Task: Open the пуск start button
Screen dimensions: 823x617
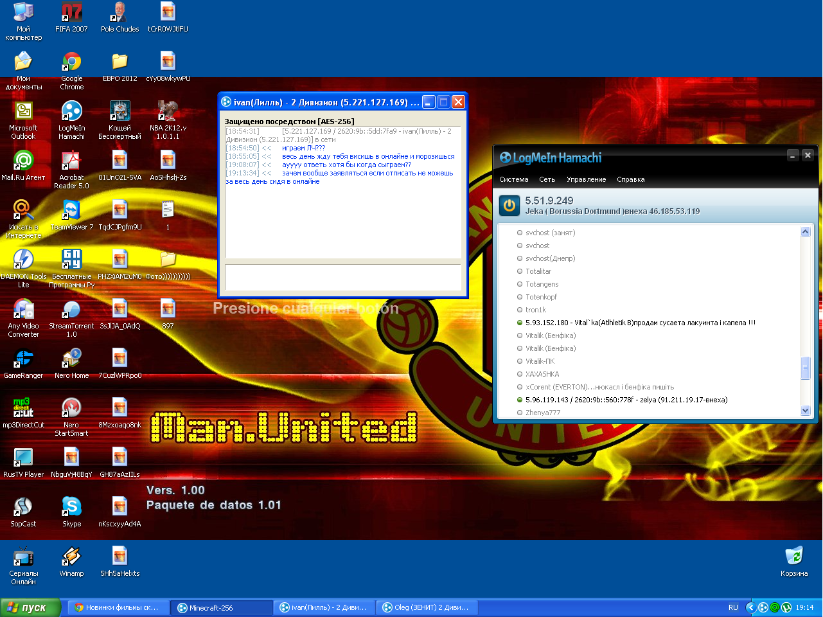Action: click(x=30, y=607)
